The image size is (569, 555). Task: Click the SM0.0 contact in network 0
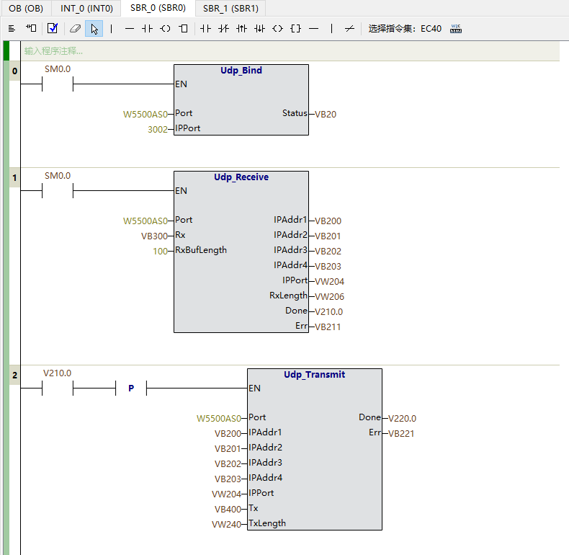pyautogui.click(x=58, y=84)
